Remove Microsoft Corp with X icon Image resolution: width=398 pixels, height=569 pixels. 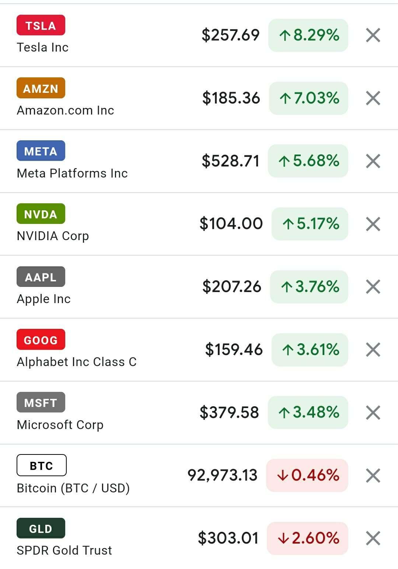pyautogui.click(x=373, y=412)
